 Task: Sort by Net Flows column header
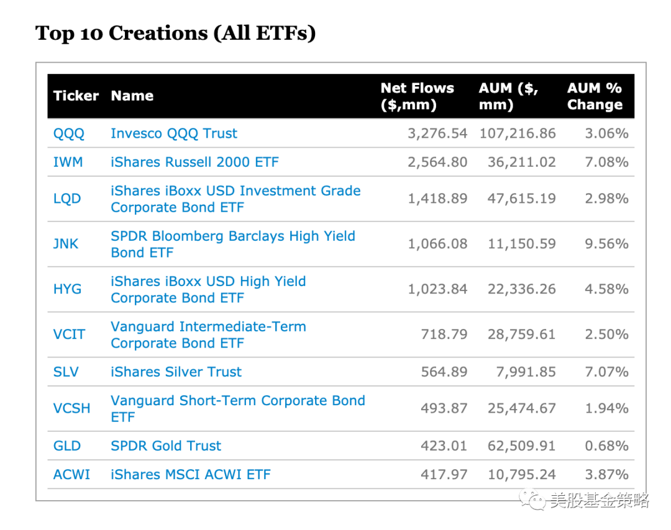tap(417, 96)
